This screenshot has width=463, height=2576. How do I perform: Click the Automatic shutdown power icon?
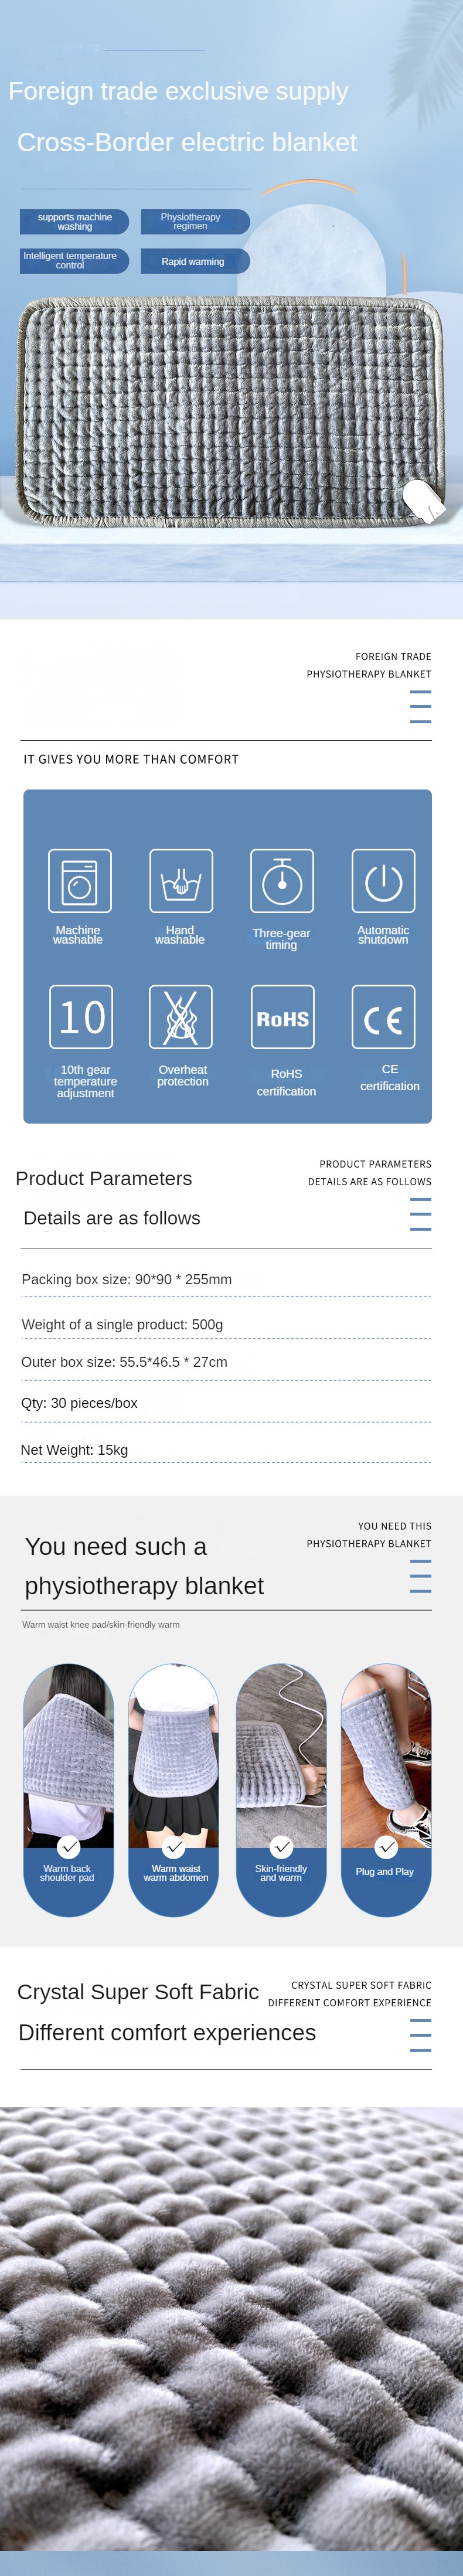[x=383, y=880]
